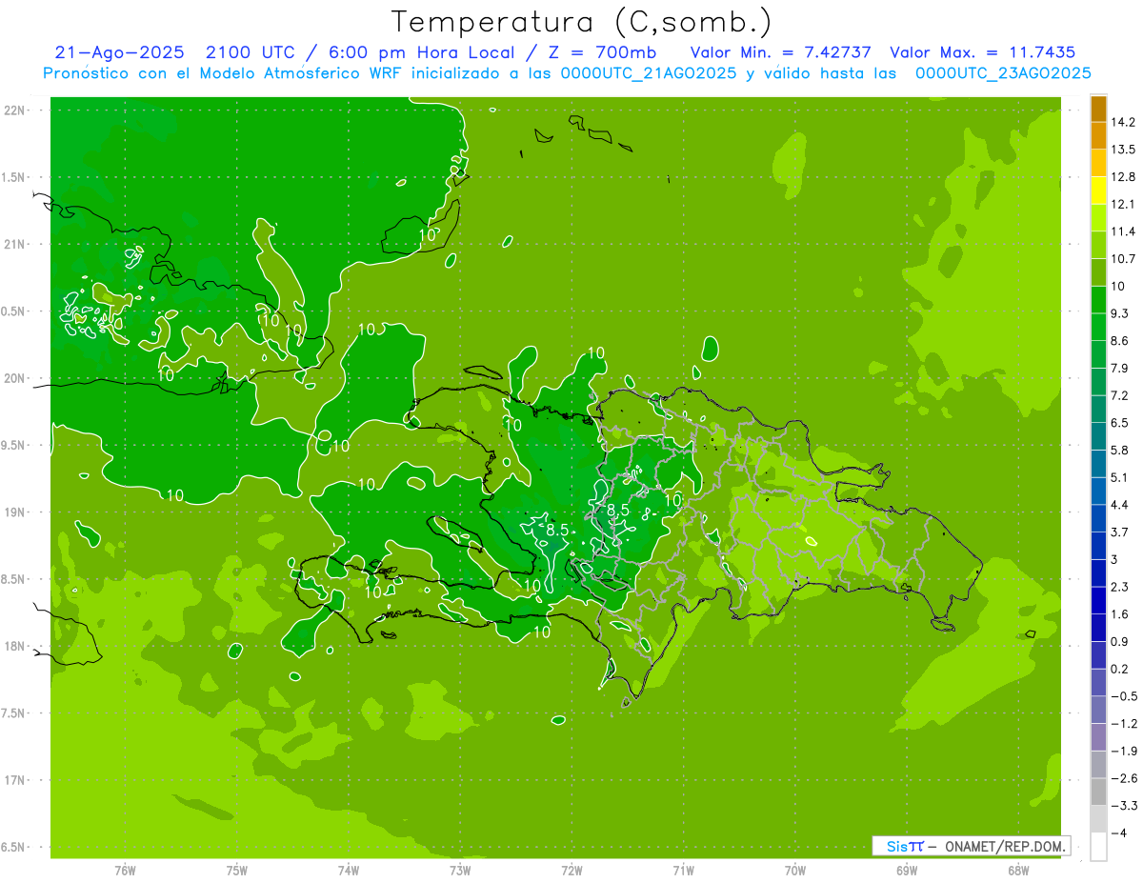The width and height of the screenshot is (1143, 883).
Task: Click the legend value "10.7"
Action: tap(1122, 259)
